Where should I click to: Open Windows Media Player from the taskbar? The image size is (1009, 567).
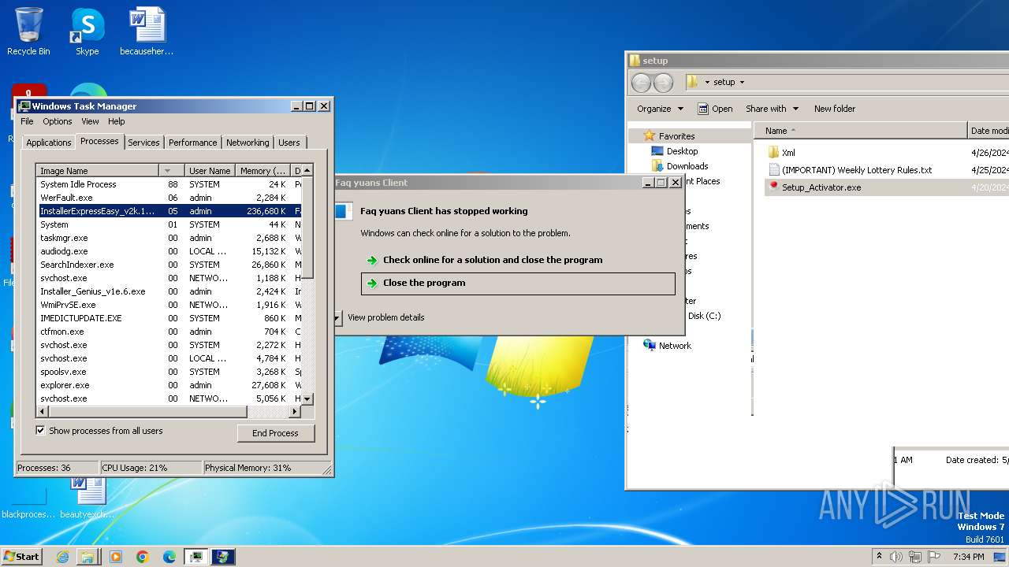(x=116, y=557)
